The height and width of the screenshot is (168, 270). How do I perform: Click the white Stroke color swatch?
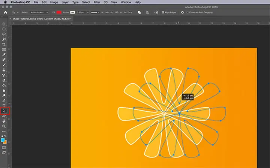(x=73, y=12)
